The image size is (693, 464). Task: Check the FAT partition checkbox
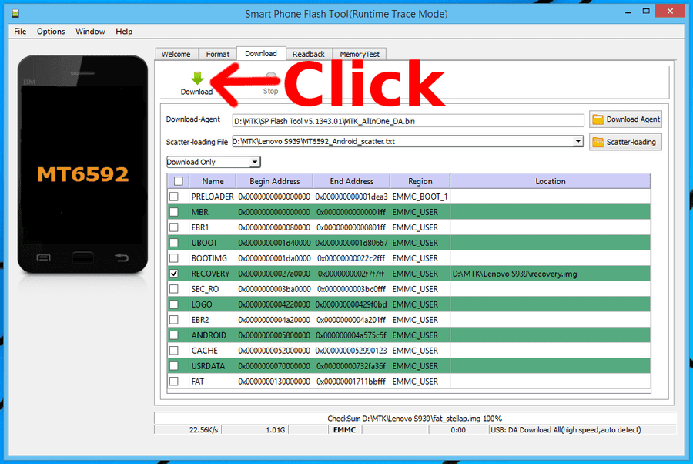coord(174,381)
